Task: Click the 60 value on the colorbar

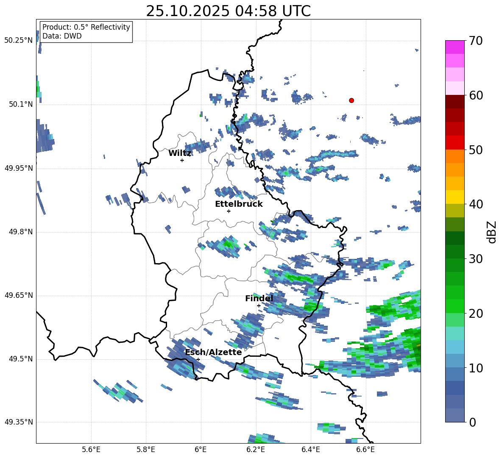Action: point(476,95)
